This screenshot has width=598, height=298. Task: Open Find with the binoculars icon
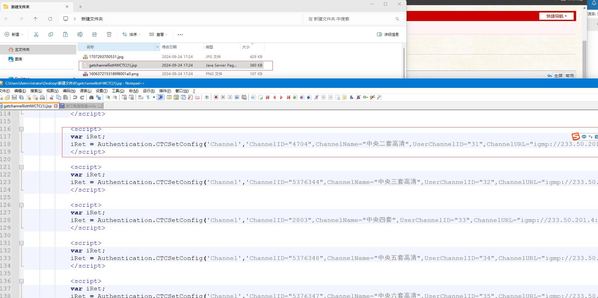coord(91,97)
